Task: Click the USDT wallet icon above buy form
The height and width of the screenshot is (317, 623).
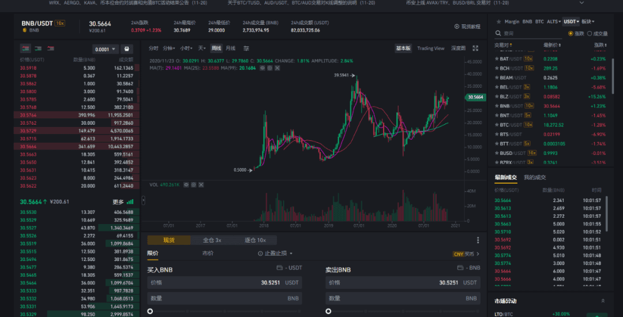Action: (x=279, y=268)
